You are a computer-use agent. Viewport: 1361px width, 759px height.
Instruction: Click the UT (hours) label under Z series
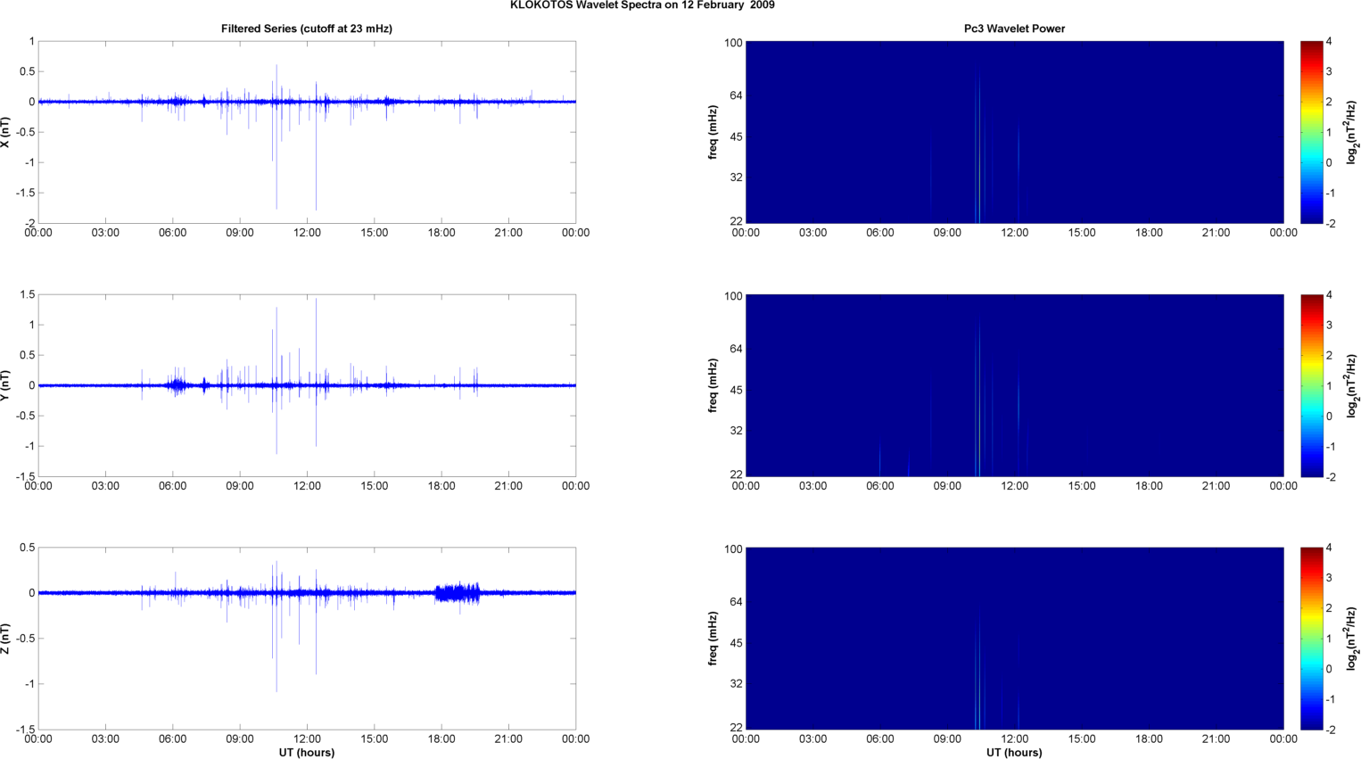tap(306, 753)
